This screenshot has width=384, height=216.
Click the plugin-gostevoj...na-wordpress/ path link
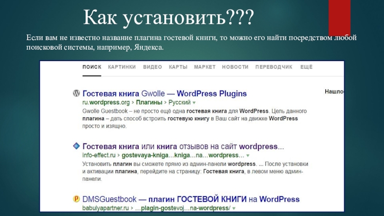pyautogui.click(x=183, y=208)
